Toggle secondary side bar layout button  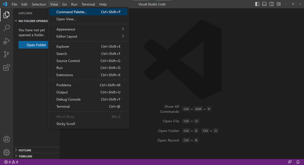pyautogui.click(x=271, y=4)
